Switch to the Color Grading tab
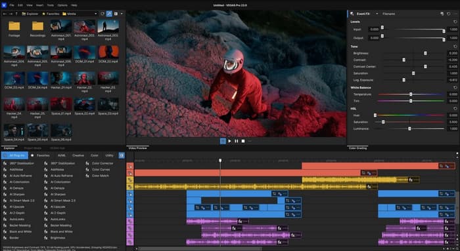 (x=358, y=148)
